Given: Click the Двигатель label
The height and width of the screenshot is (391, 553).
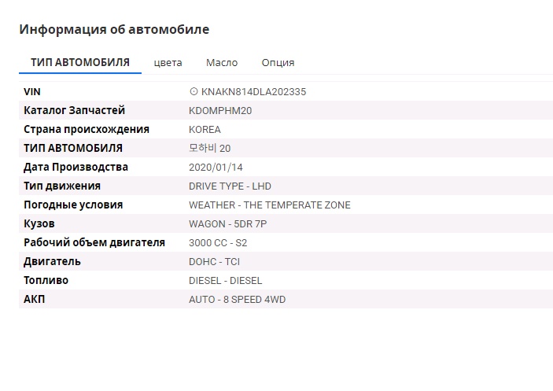Looking at the screenshot, I should click(52, 262).
